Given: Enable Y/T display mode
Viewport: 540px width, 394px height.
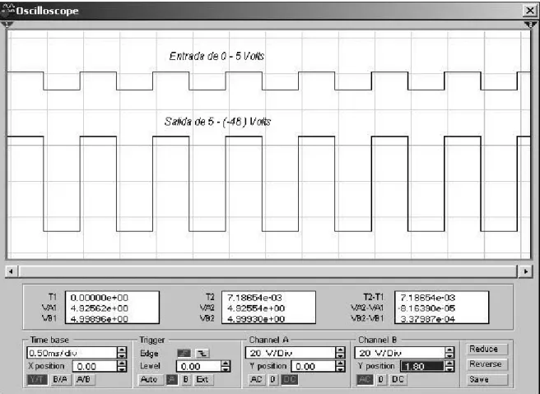Looking at the screenshot, I should click(37, 379).
